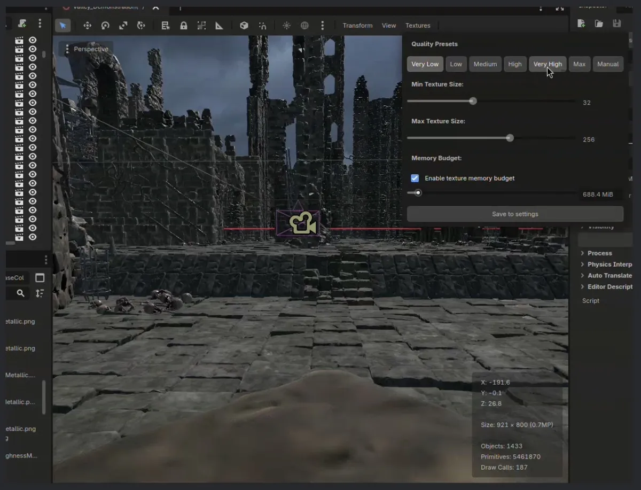Open the filesystem dock three-dot menu
641x490 pixels.
pyautogui.click(x=46, y=260)
